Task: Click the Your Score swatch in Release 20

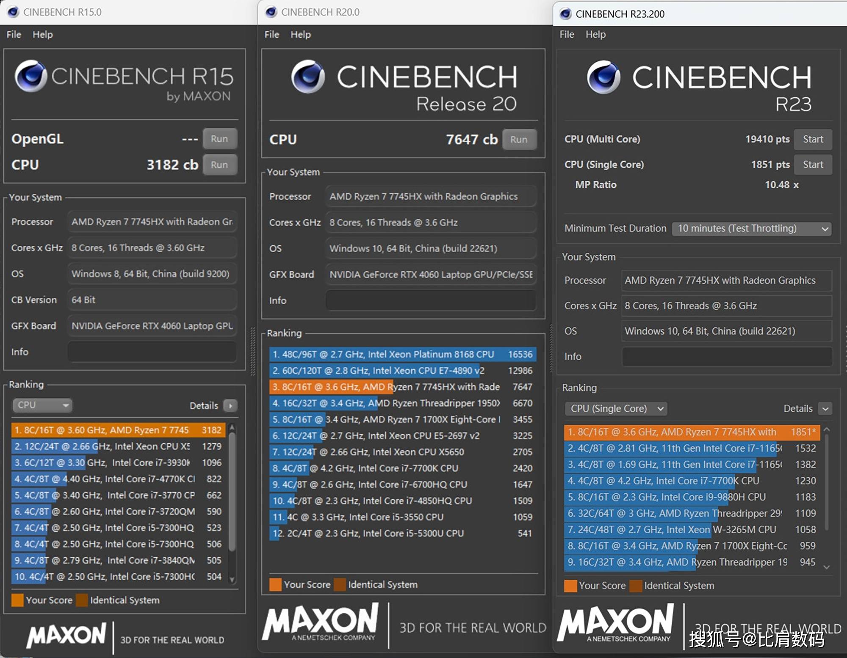Action: 275,584
